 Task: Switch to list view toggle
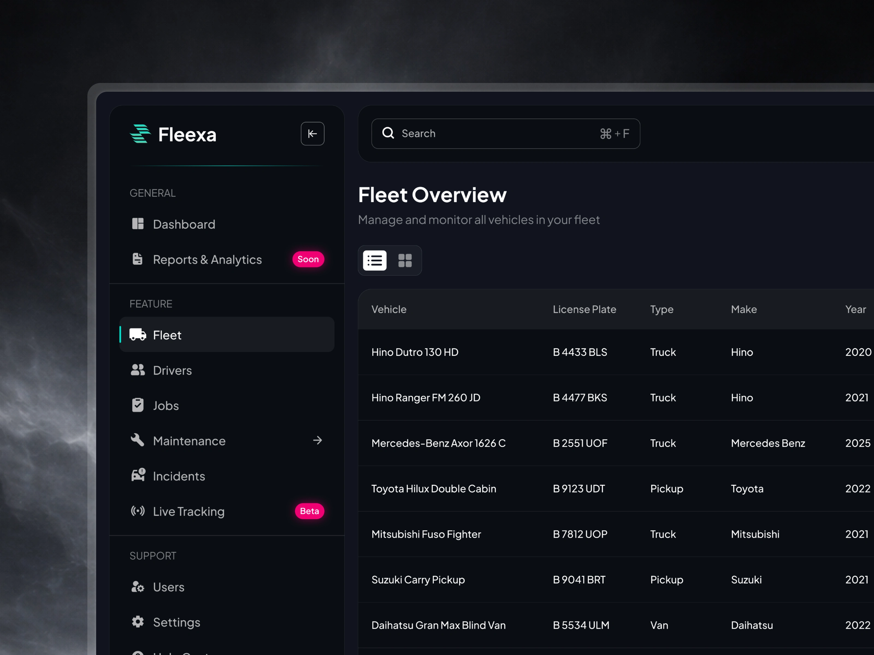pyautogui.click(x=374, y=261)
